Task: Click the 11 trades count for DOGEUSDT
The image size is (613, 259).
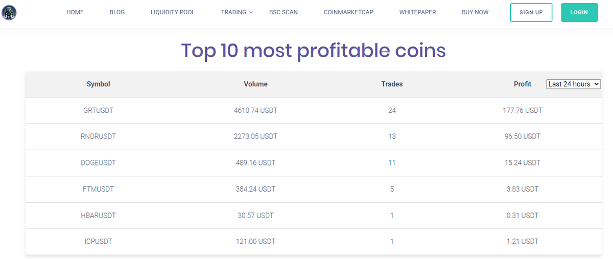Action: click(392, 163)
